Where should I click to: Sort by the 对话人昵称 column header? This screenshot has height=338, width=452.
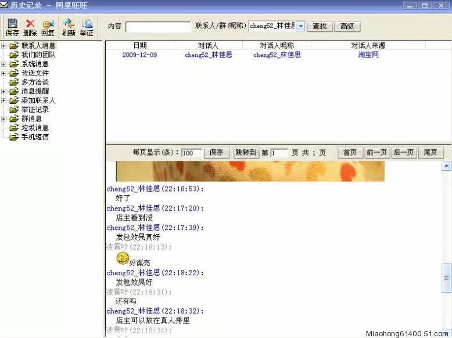pos(277,45)
